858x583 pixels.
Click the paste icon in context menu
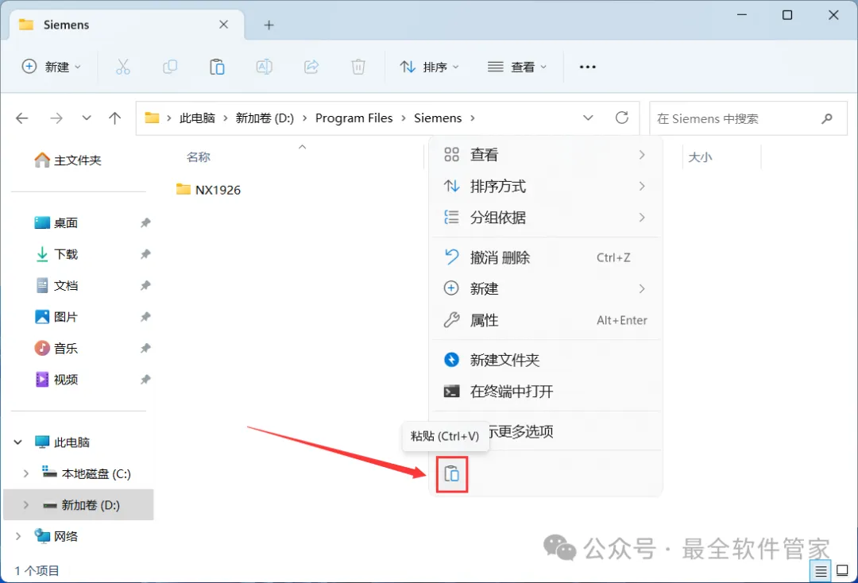pos(452,473)
